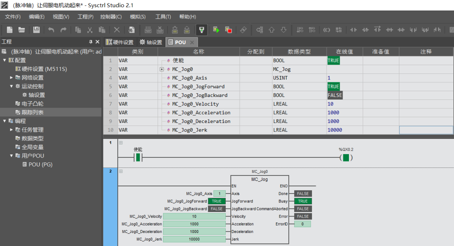Toggle MC_Jog0_JogForward TRUE value in table
Image resolution: width=454 pixels, height=246 pixels.
click(333, 86)
